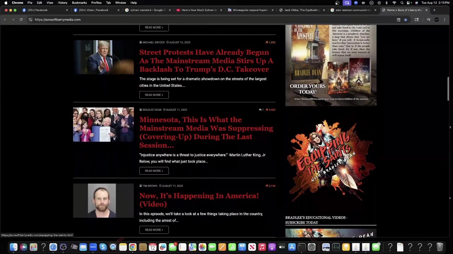Open FaceTime from the dock
Screen dimensions: 453x254
point(212,247)
